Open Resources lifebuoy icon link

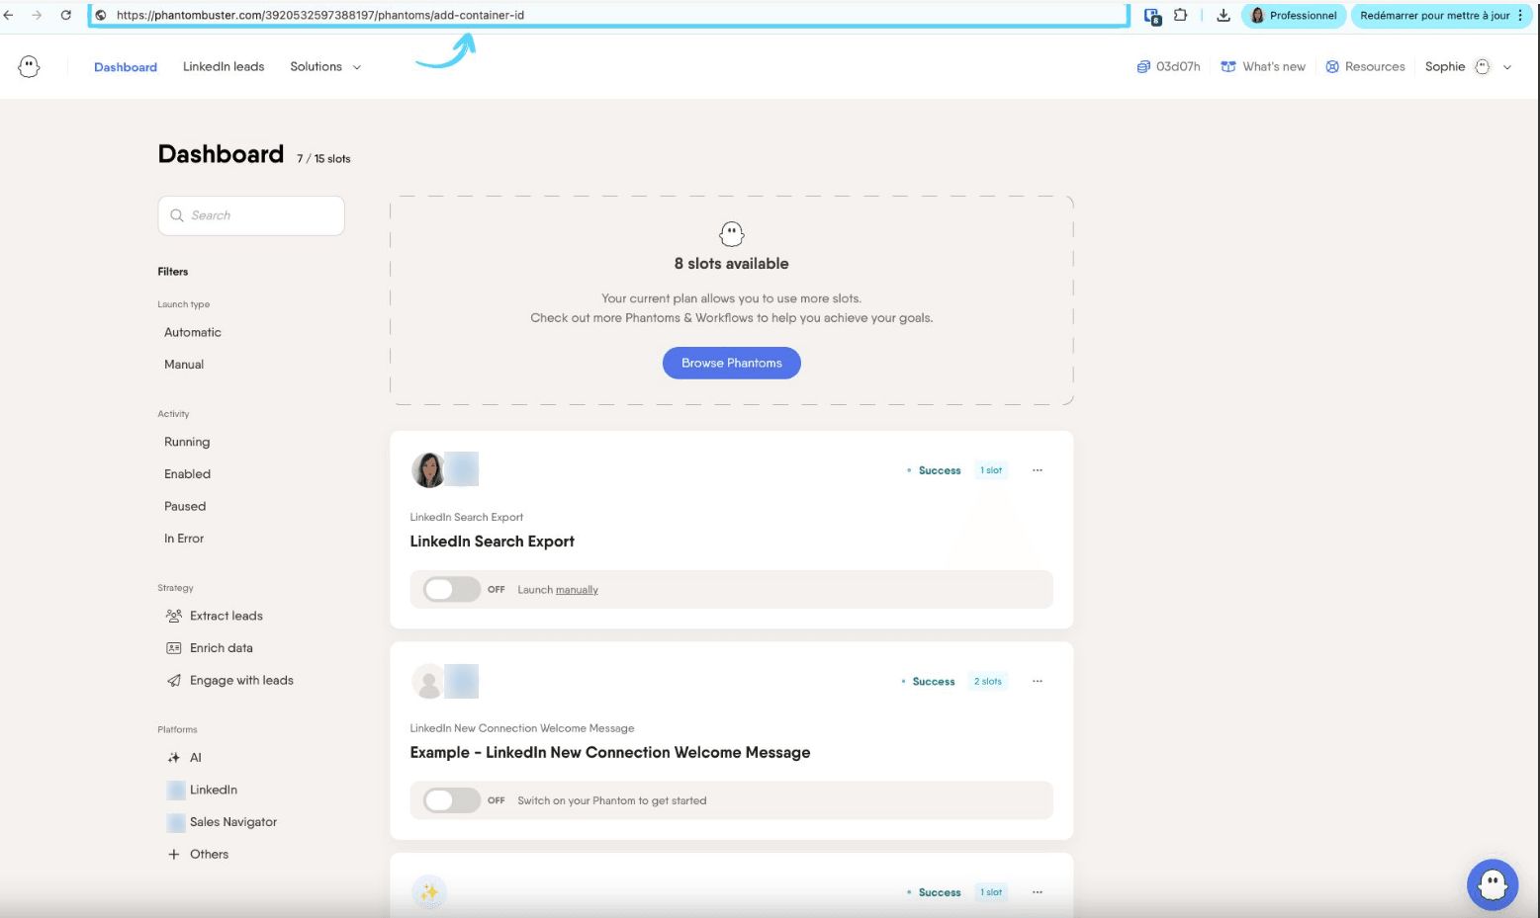1332,66
